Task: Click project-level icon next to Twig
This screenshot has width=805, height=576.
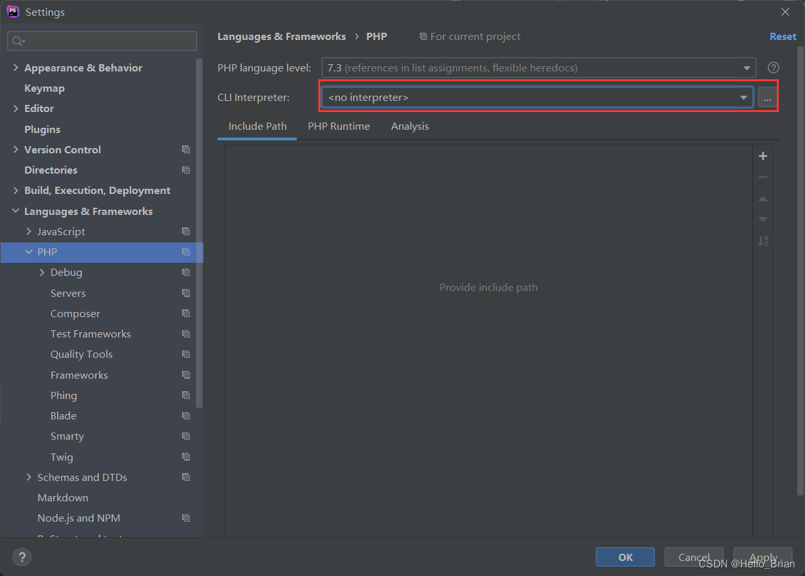Action: [x=186, y=457]
